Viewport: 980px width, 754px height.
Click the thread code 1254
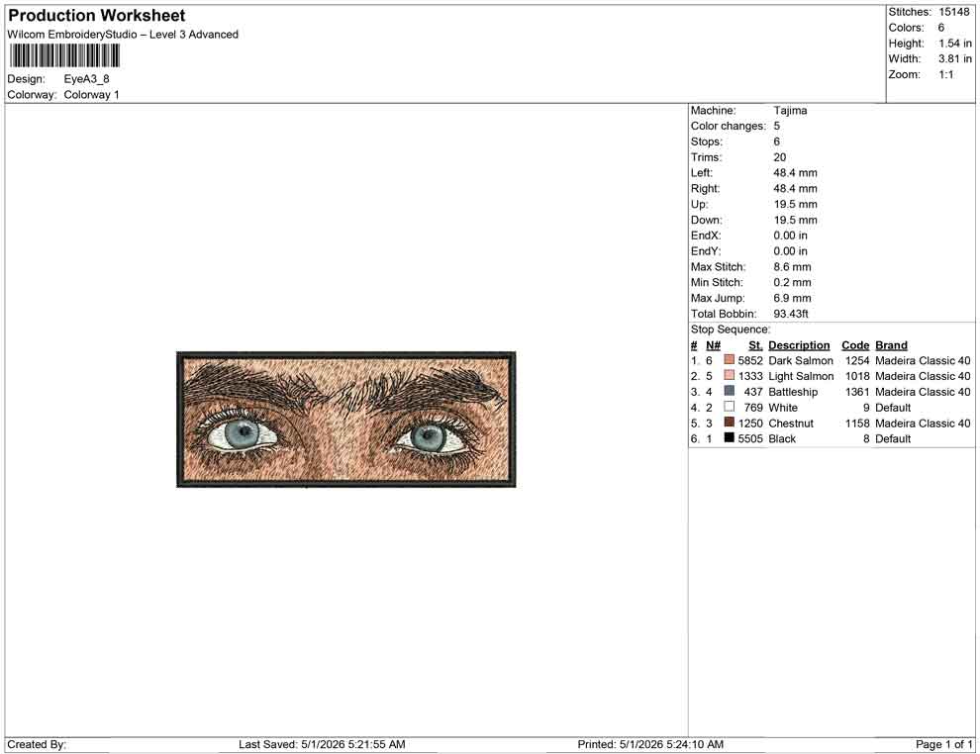coord(857,360)
